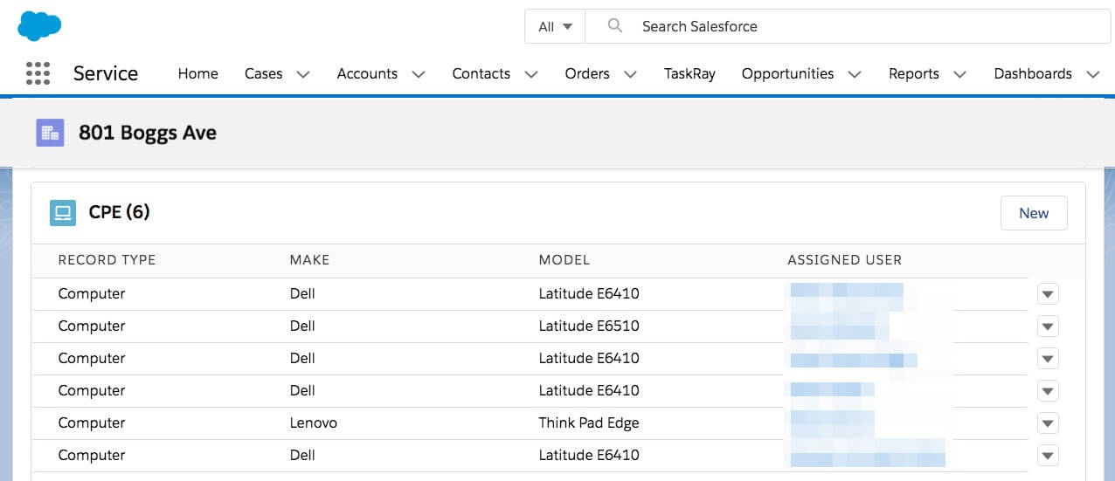
Task: Expand the Dashboards tab chevron
Action: tap(1092, 74)
